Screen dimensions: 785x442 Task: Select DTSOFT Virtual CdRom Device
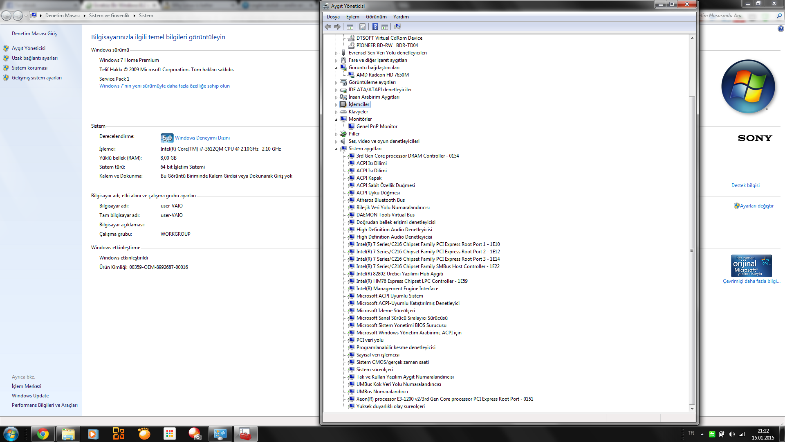pyautogui.click(x=389, y=38)
